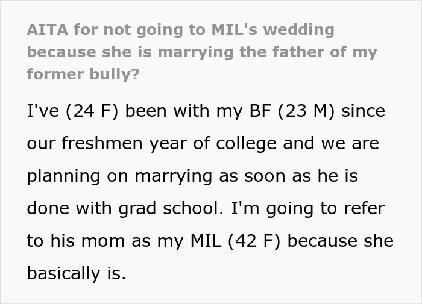Click the words "his mom" in the paragraph
Screen dimensions: 422x304
click(x=87, y=241)
